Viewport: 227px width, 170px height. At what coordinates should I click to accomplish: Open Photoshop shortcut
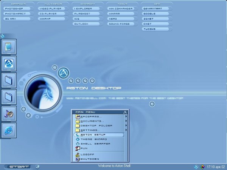click(x=17, y=9)
